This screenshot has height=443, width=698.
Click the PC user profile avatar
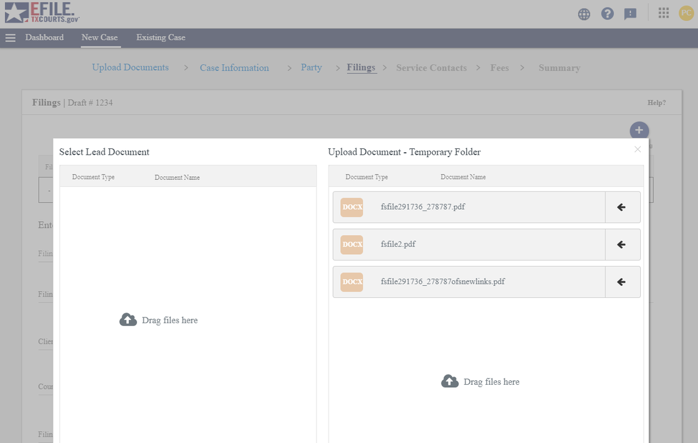686,13
